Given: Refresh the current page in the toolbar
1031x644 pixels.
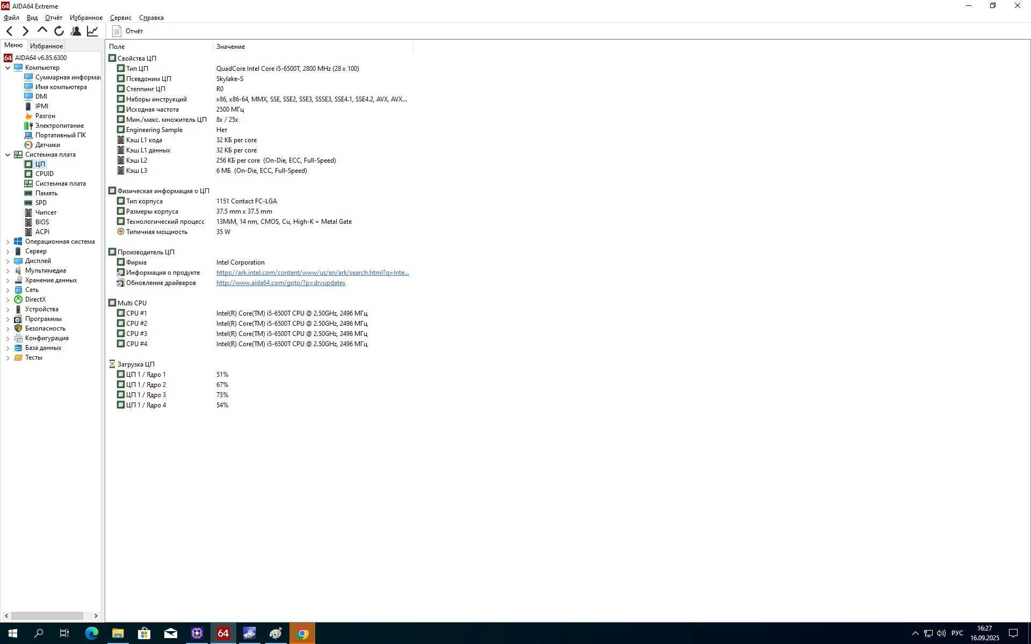Looking at the screenshot, I should coord(59,31).
